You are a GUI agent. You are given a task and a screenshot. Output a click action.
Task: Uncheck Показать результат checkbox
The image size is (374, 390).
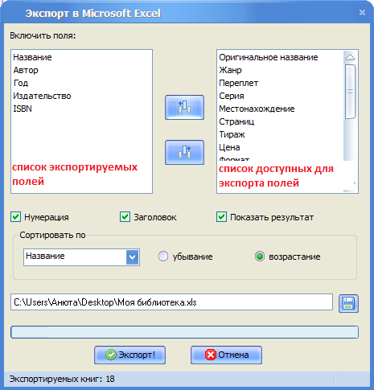tap(221, 217)
